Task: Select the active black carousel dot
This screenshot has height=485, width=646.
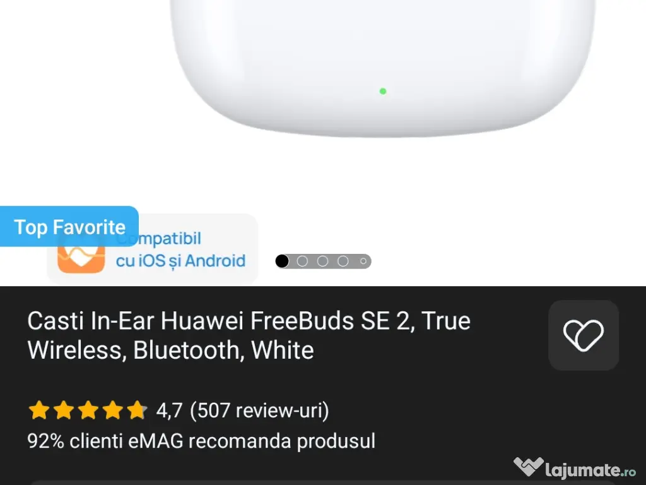Action: pos(282,261)
